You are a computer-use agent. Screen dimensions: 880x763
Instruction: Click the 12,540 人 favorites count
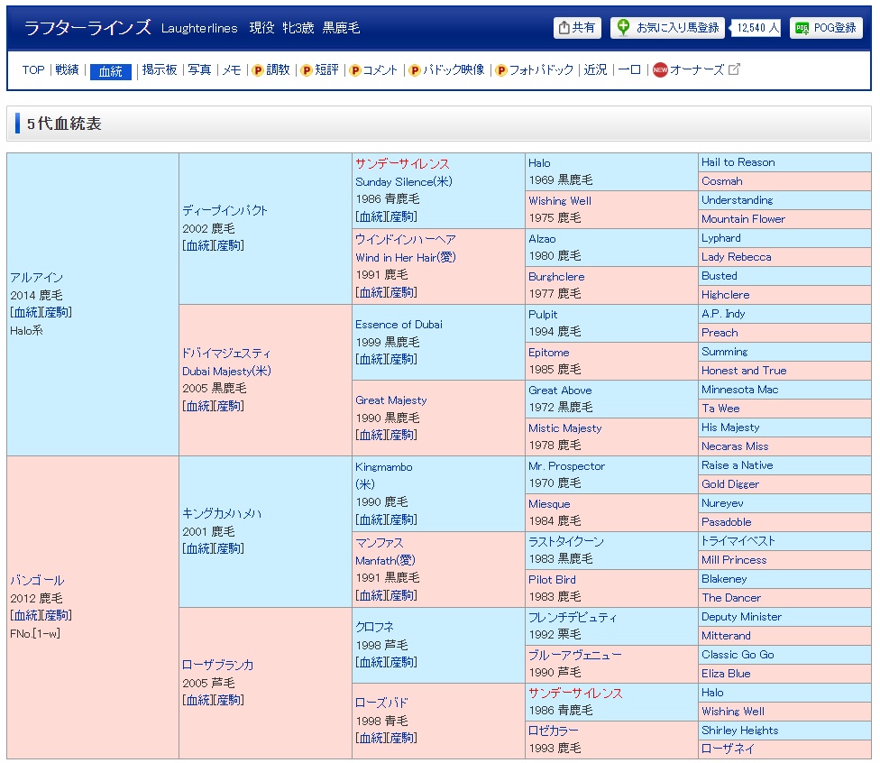click(x=756, y=28)
